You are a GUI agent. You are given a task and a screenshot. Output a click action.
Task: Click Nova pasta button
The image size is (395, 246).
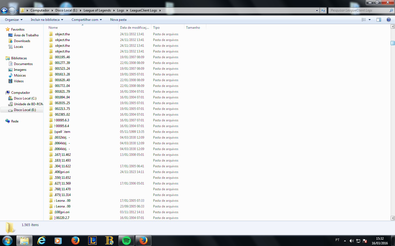coord(118,20)
